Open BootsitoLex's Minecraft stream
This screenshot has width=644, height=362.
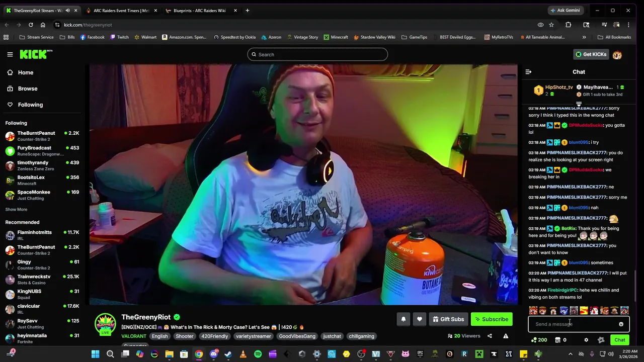tap(42, 180)
